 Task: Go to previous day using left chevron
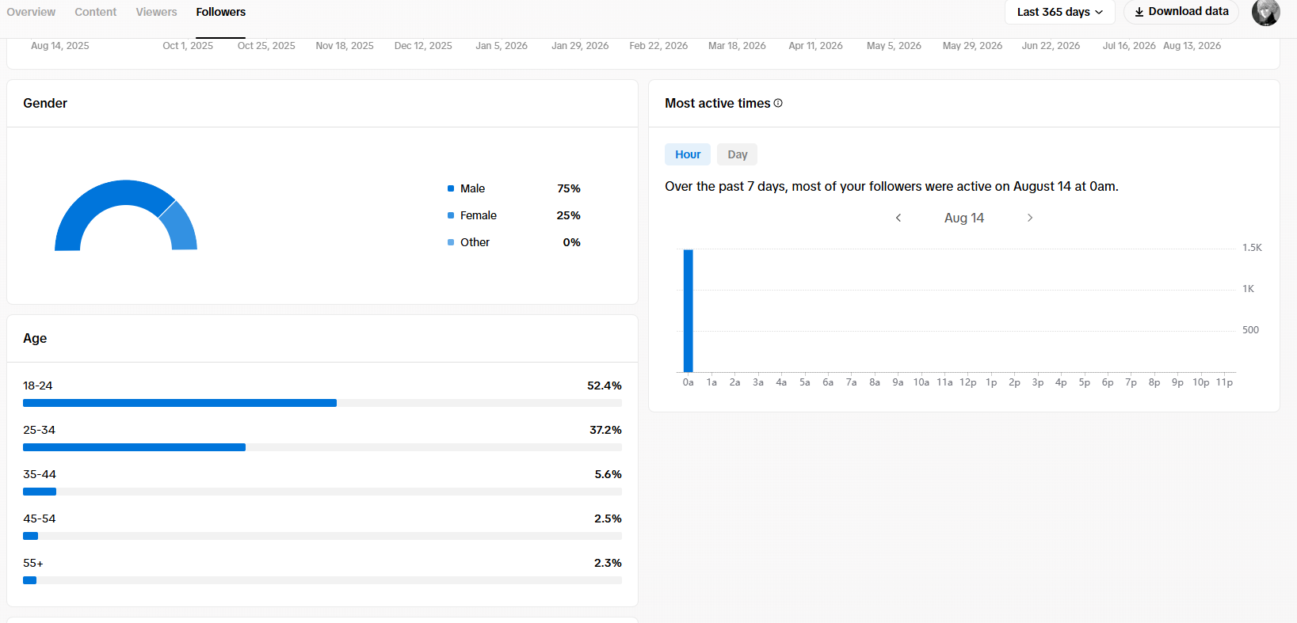[898, 218]
